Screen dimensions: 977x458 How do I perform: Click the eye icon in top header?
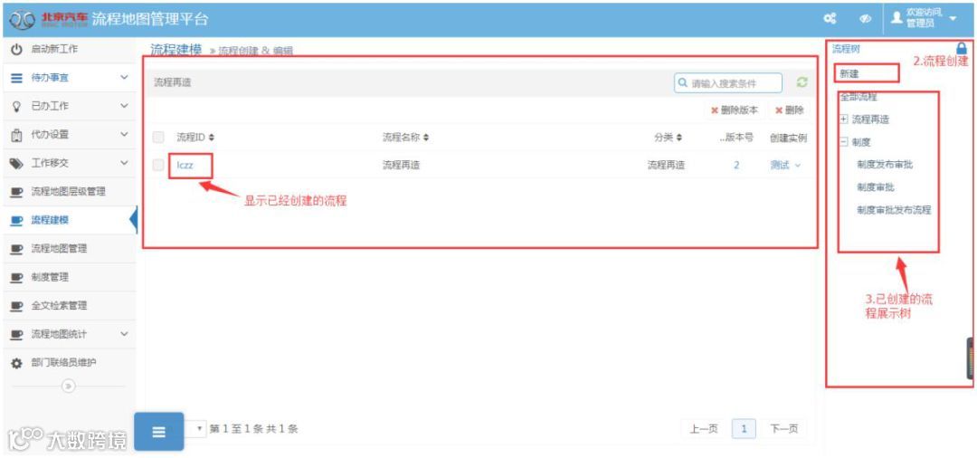pyautogui.click(x=865, y=19)
